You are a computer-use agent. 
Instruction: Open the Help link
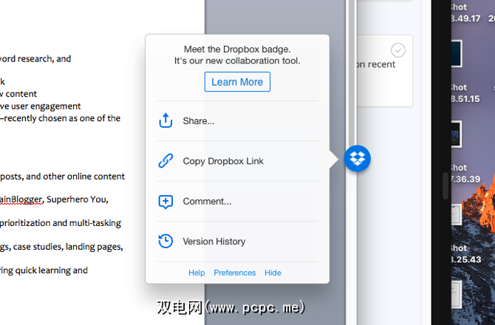197,273
